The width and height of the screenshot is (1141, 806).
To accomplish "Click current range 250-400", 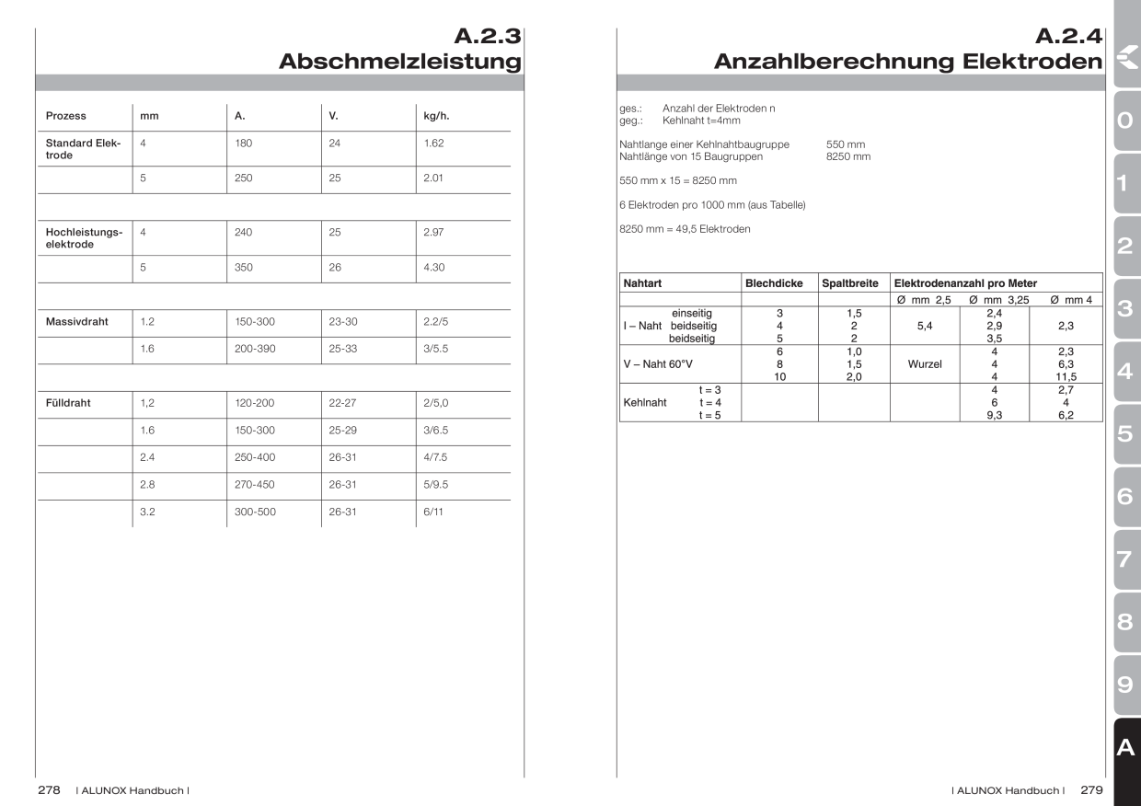I will pos(255,457).
